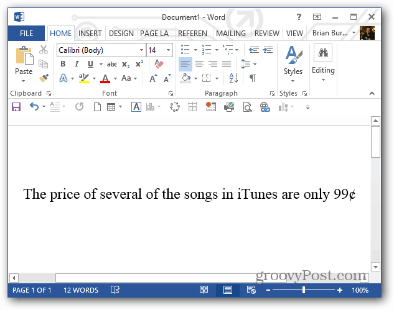The width and height of the screenshot is (394, 310).
Task: Apply red font color
Action: [105, 78]
